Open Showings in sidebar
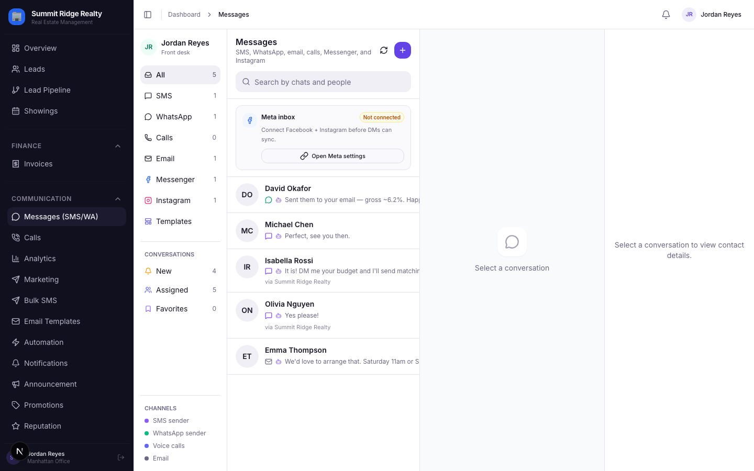Viewport: 754px width, 471px height. click(x=66, y=111)
